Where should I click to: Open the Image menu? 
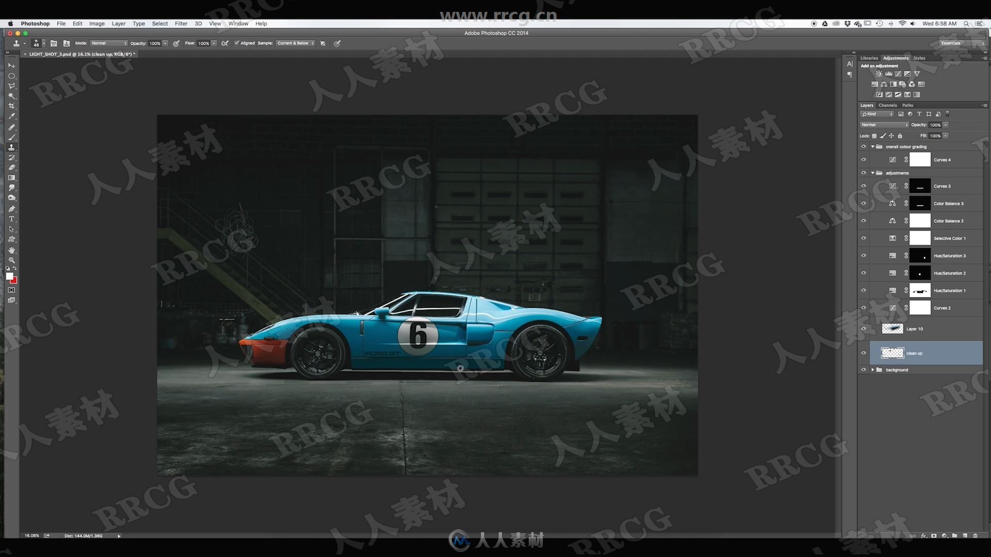[x=97, y=24]
